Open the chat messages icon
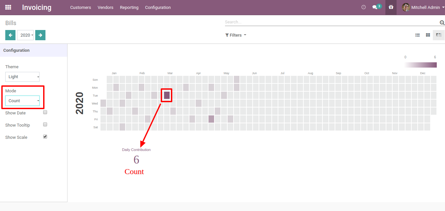This screenshot has height=211, width=445. click(375, 7)
